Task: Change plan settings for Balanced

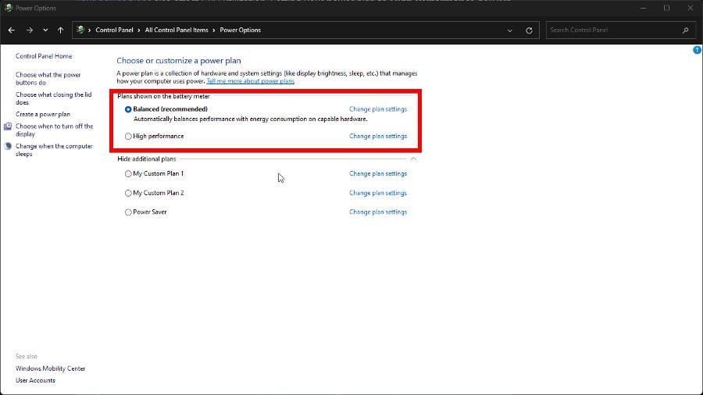Action: click(x=378, y=109)
